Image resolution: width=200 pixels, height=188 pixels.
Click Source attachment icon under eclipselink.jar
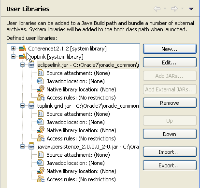tap(41, 73)
